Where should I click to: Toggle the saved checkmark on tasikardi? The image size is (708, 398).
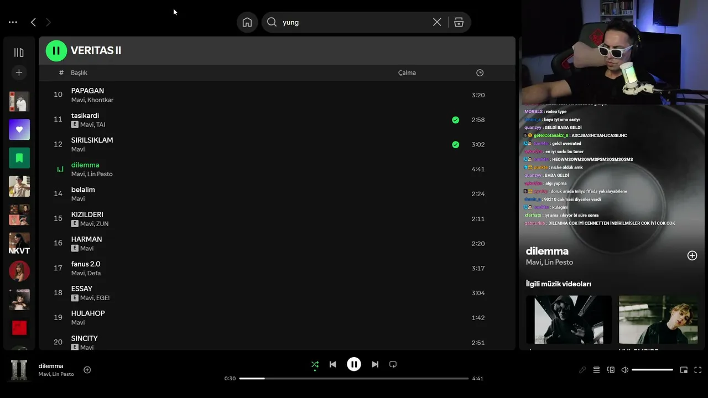(x=455, y=120)
